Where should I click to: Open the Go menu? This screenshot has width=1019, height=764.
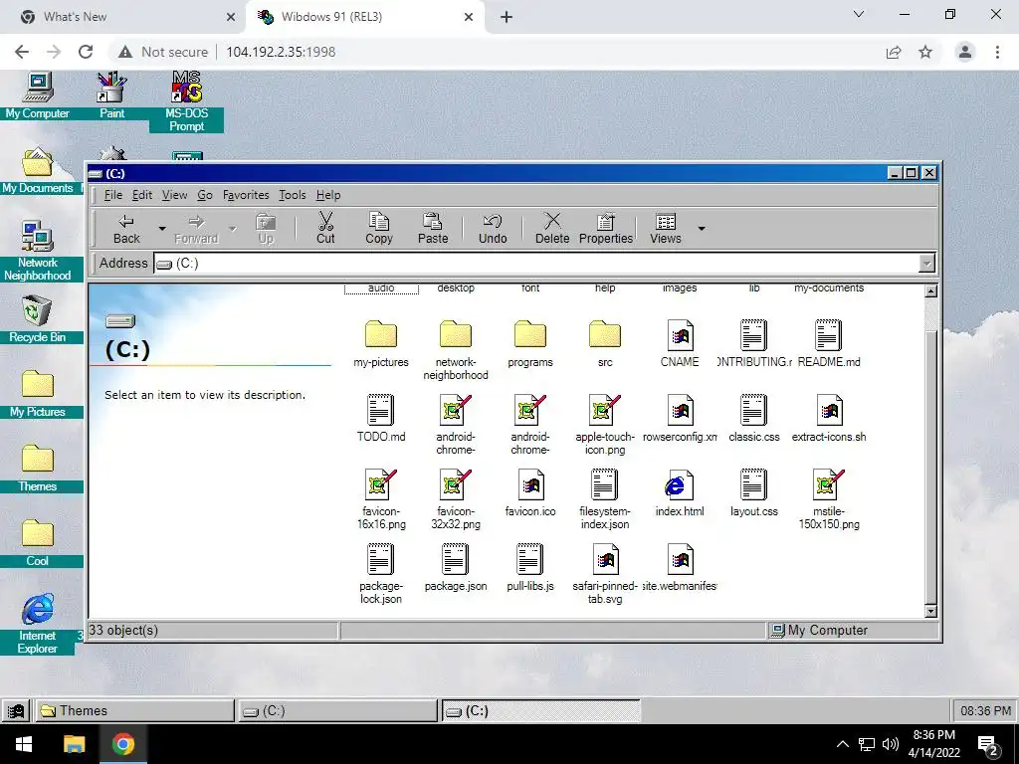tap(205, 195)
